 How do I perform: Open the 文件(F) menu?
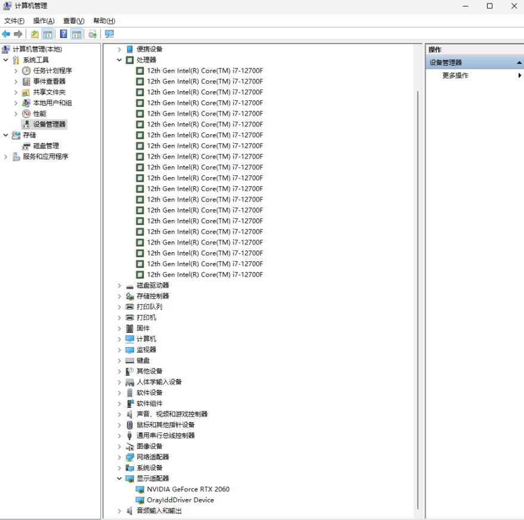click(x=14, y=21)
